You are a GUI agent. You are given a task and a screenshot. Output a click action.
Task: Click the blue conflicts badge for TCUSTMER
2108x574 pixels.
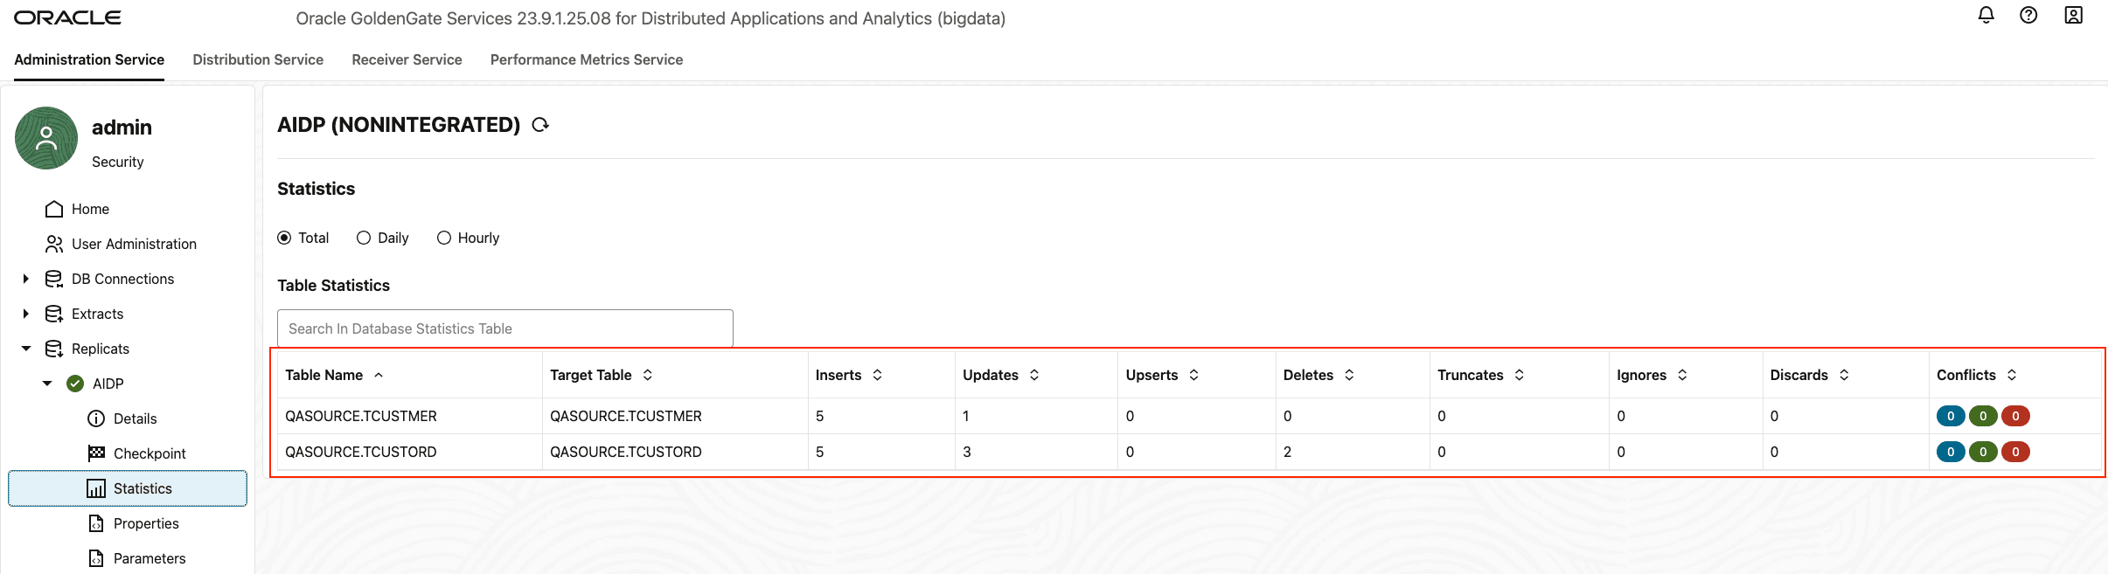(x=1951, y=416)
